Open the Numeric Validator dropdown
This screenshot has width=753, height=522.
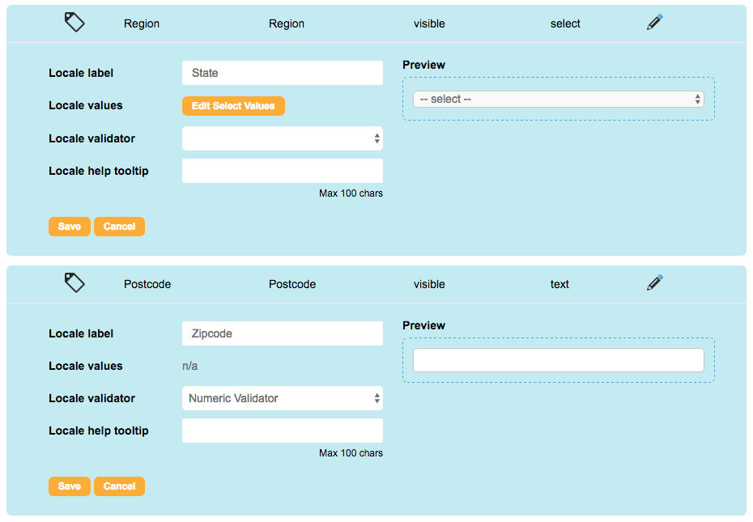(x=282, y=398)
